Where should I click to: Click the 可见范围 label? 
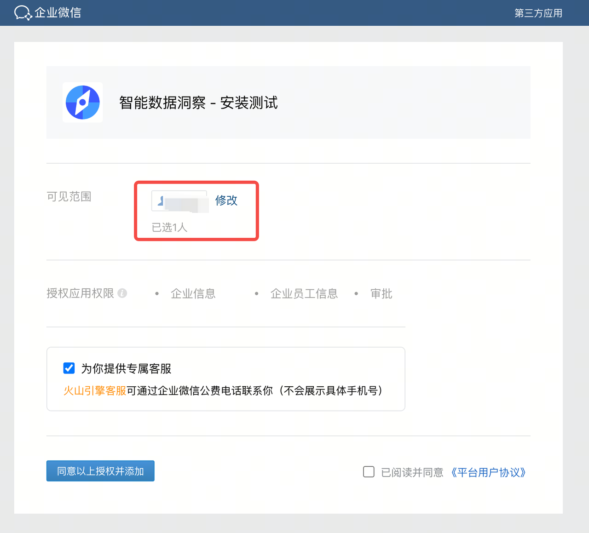point(69,197)
